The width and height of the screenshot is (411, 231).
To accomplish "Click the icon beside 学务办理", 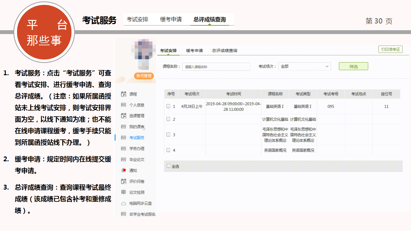I will [x=123, y=149].
